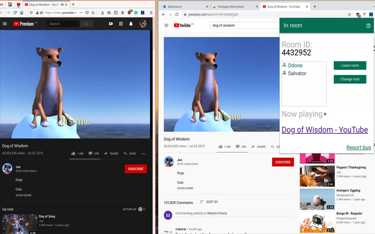Toggle the Autoplay switch under Up next
Viewport: 375px width, 234px height.
(x=142, y=209)
